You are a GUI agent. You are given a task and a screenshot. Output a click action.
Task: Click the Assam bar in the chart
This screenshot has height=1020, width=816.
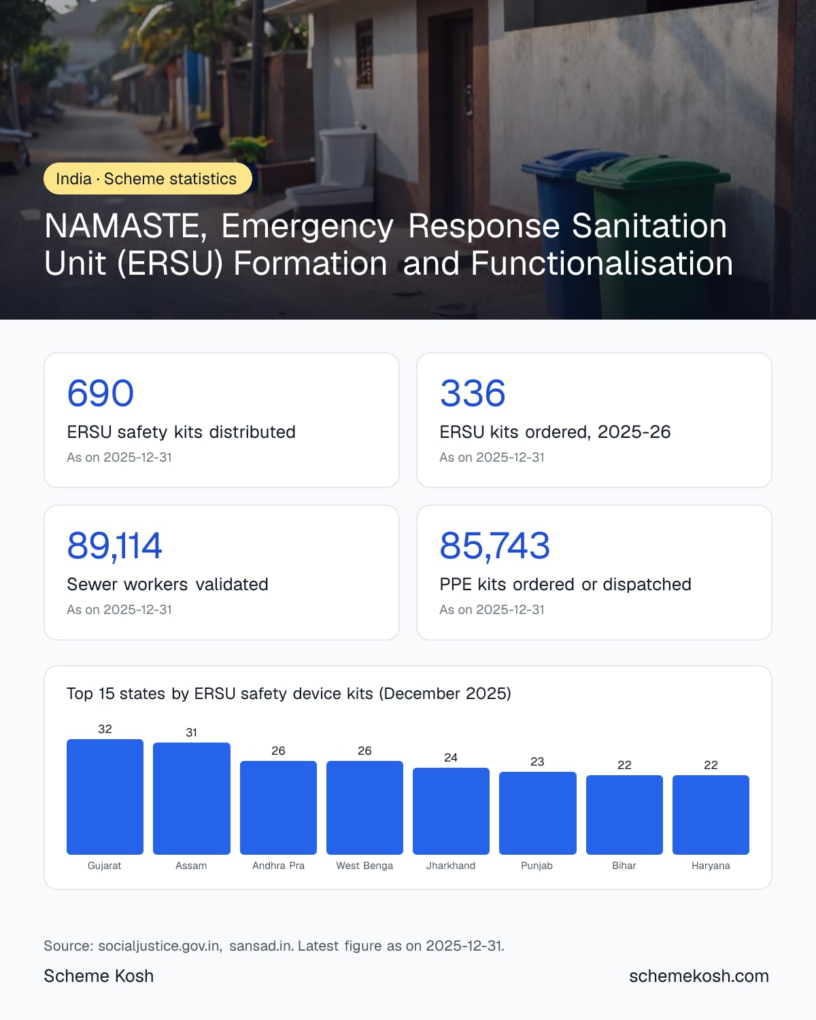(x=192, y=798)
